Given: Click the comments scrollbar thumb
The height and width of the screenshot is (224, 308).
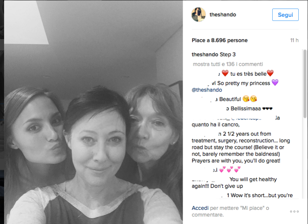Looking at the screenshot, I should coord(305,84).
